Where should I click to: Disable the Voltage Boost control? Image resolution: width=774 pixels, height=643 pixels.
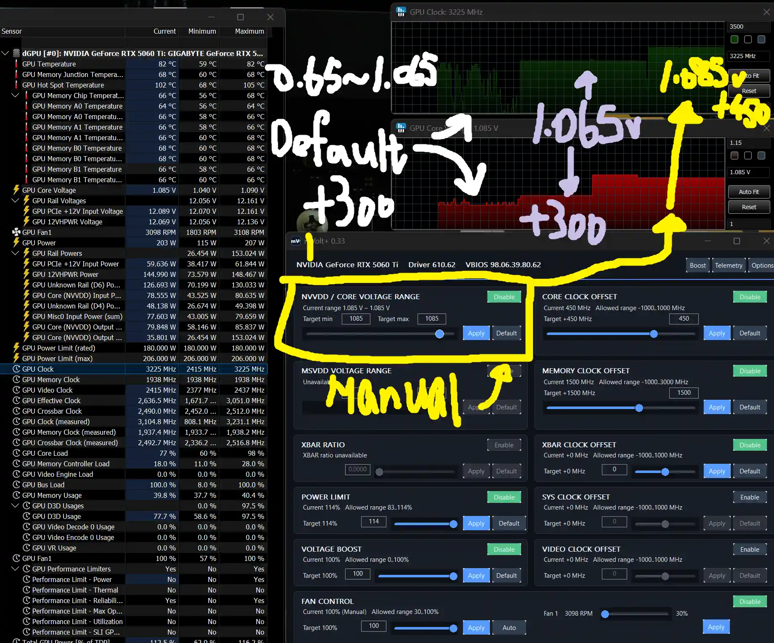pos(504,550)
